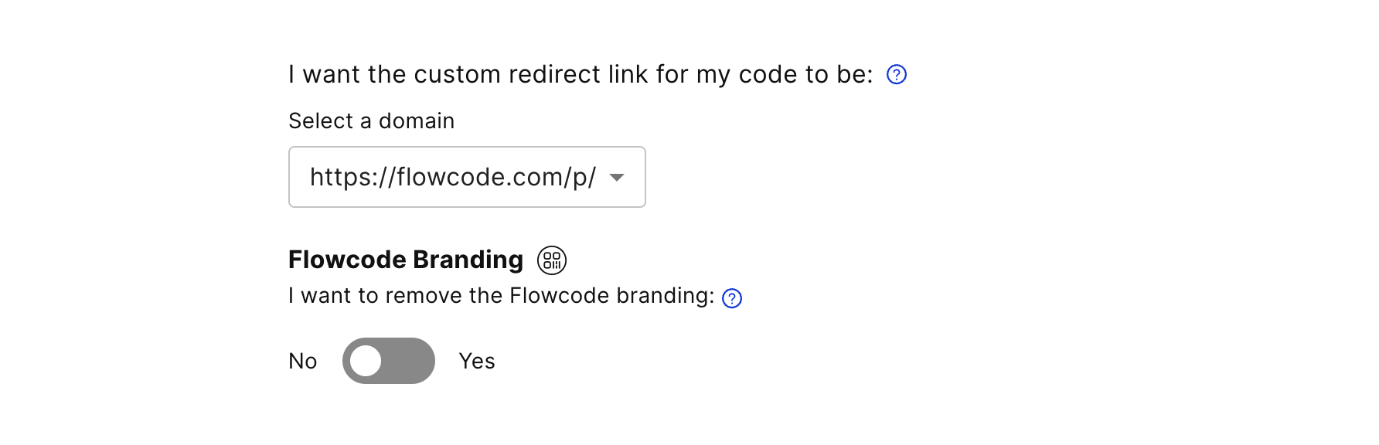Expand the Select a domain combo box
The width and height of the screenshot is (1379, 445).
(466, 177)
